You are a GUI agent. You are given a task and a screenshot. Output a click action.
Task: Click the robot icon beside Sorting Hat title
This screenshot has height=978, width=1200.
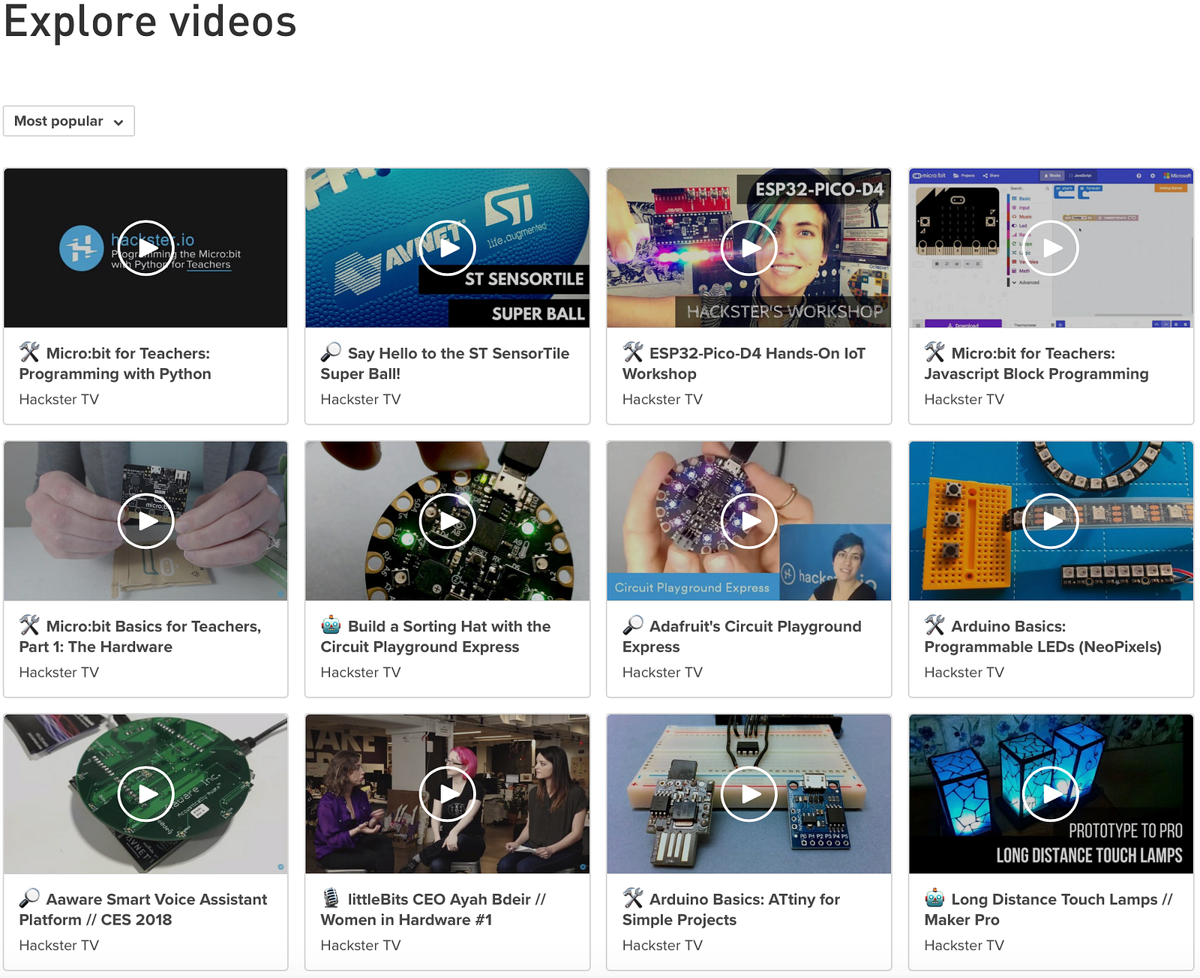[331, 625]
